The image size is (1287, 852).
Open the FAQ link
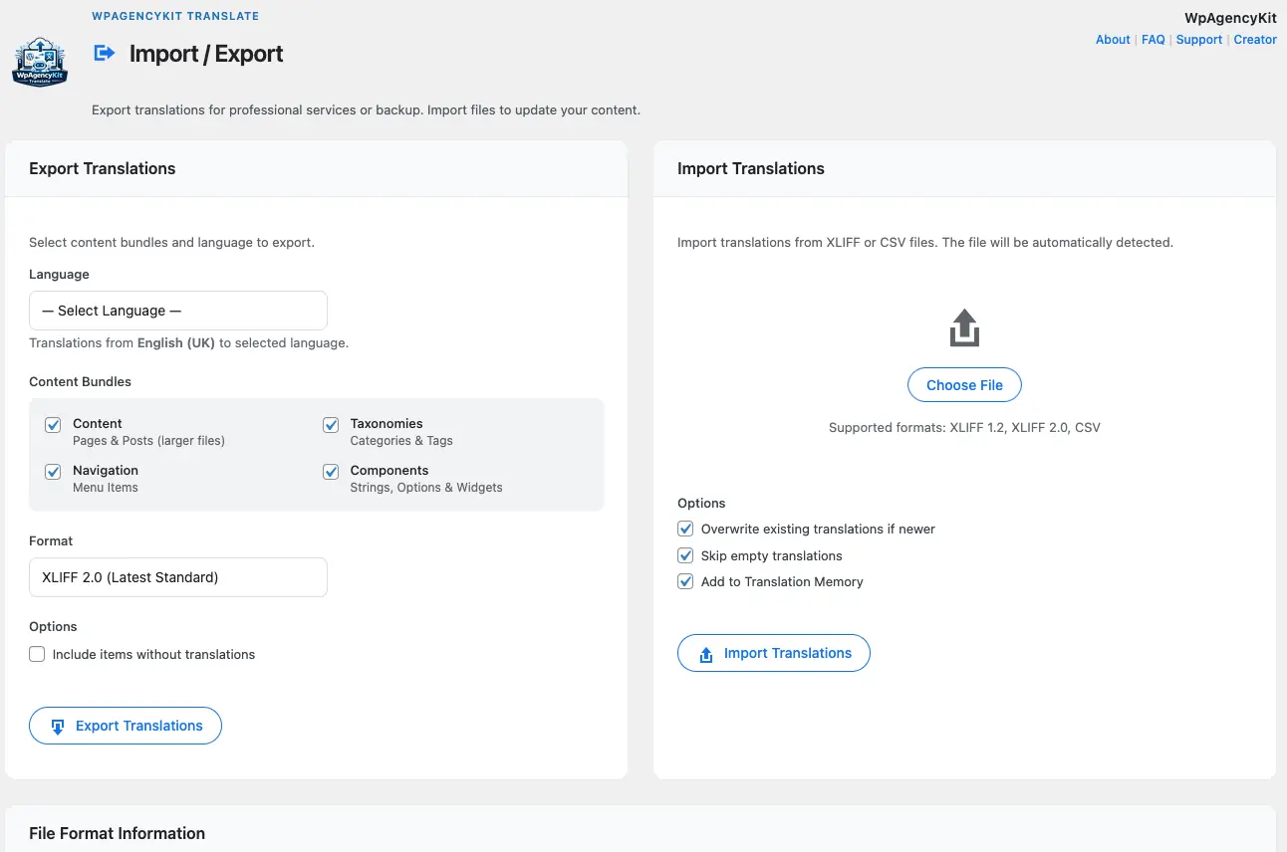click(1154, 40)
